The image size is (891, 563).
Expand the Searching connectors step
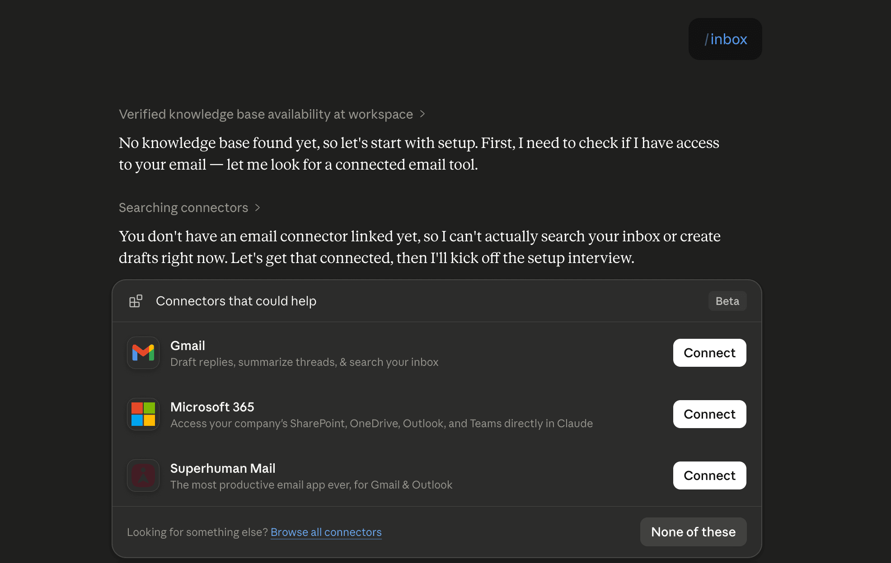coord(189,208)
